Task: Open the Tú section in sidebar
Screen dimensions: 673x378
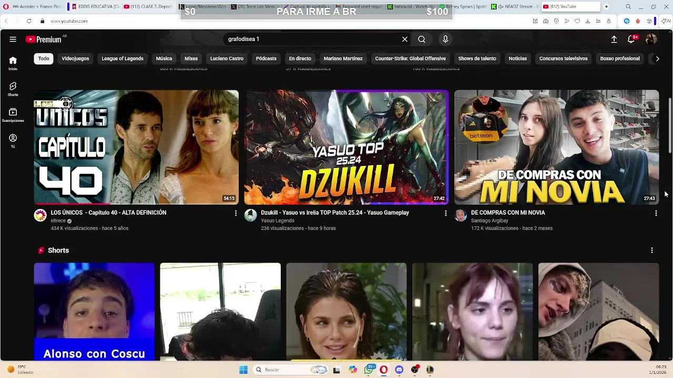Action: pyautogui.click(x=13, y=141)
